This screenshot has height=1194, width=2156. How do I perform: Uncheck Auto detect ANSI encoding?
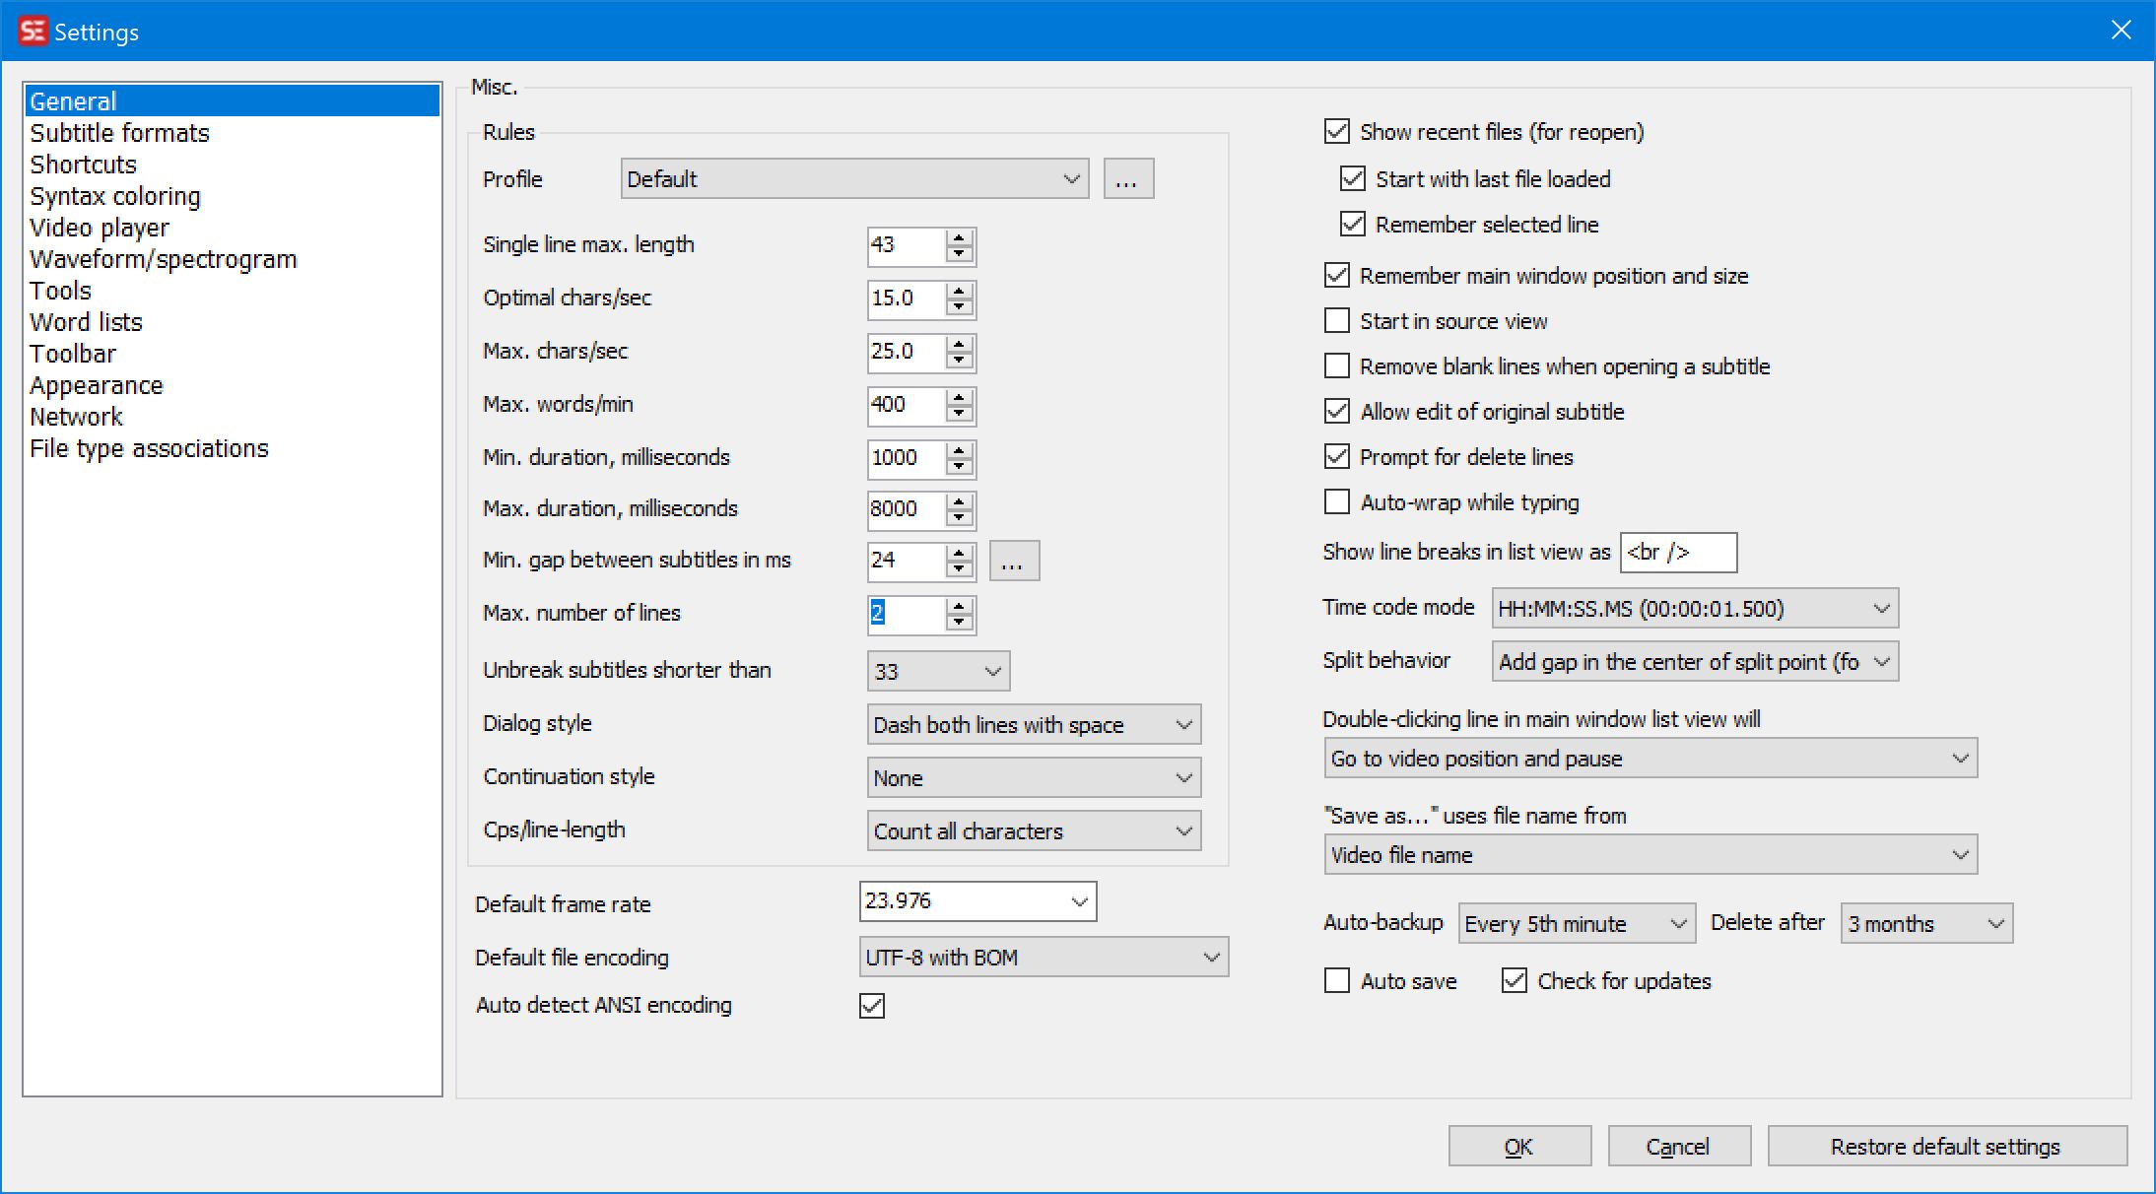point(872,1006)
